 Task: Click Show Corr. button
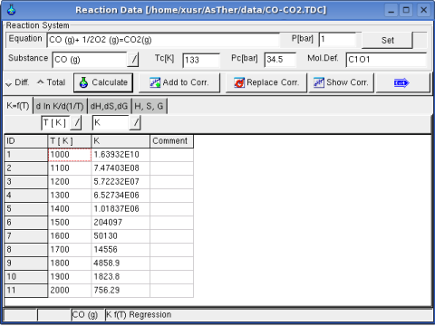(x=341, y=82)
